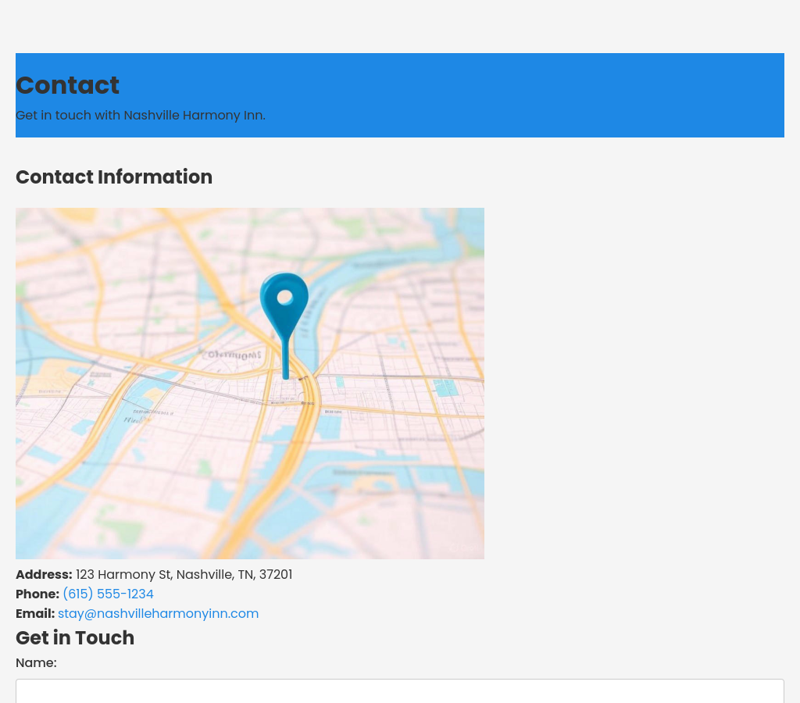The height and width of the screenshot is (703, 800).
Task: Click the narrow stem of the map pin
Action: pos(286,361)
